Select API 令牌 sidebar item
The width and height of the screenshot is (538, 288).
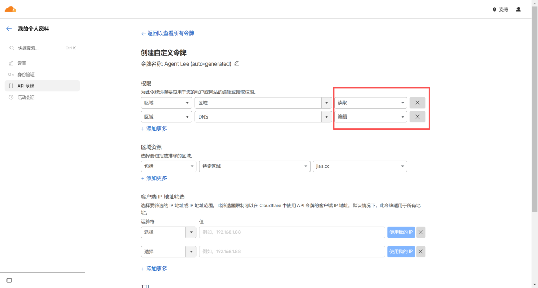click(x=42, y=86)
